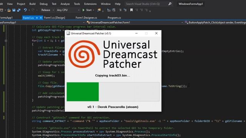The image size is (246, 138).
Task: Click the patcher window title bar icon
Action: [x=68, y=33]
